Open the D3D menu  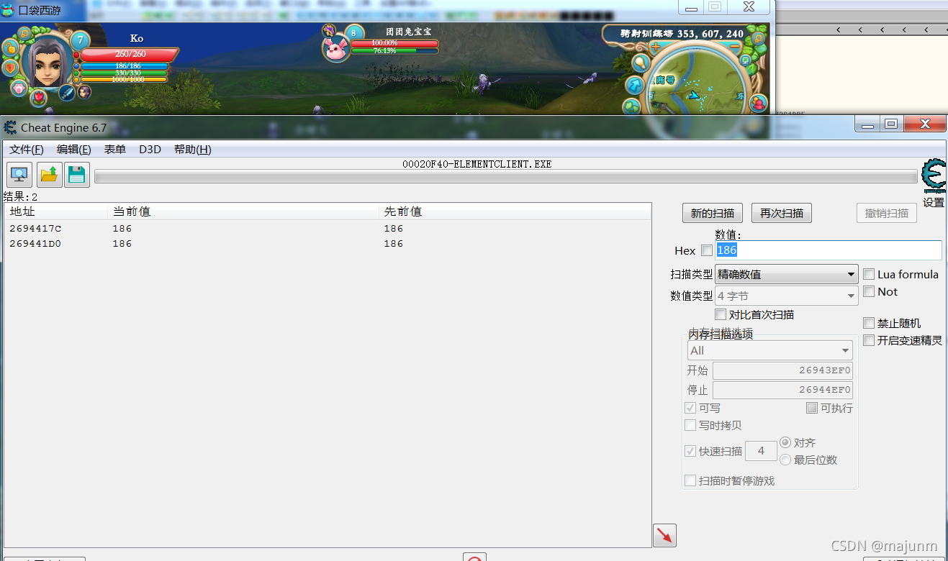pos(150,150)
